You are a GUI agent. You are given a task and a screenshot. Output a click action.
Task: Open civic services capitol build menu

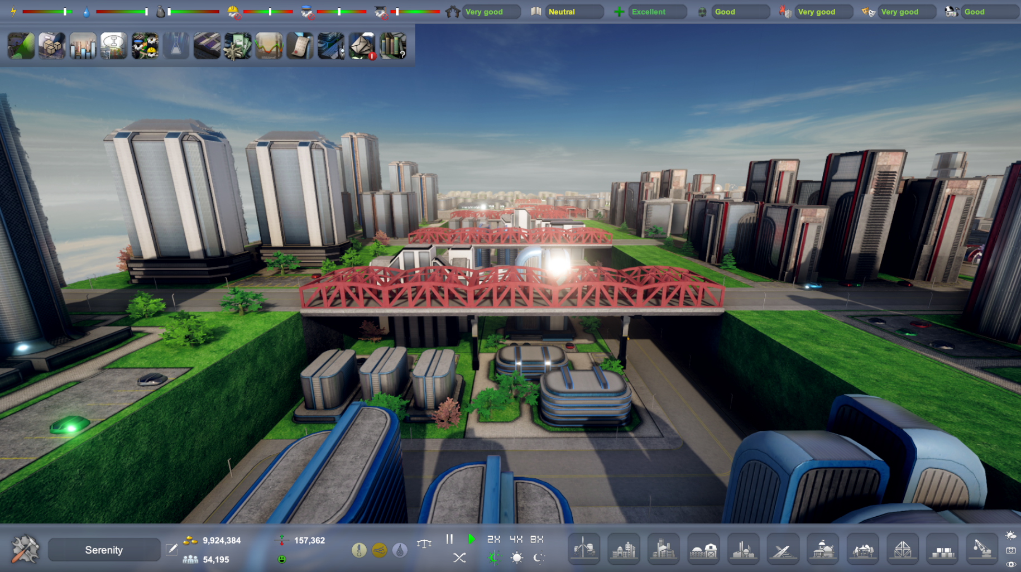tap(823, 549)
